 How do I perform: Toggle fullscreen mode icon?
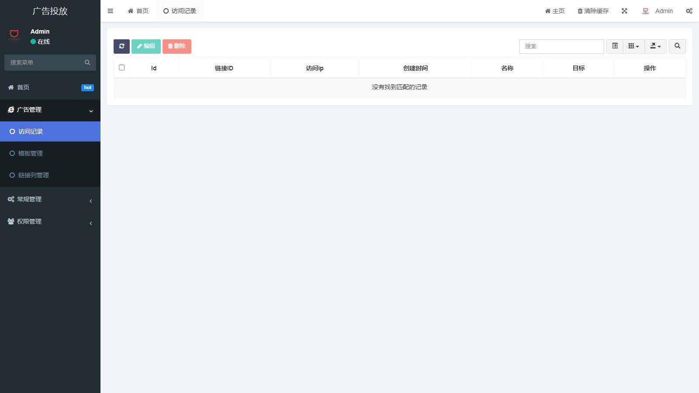pyautogui.click(x=624, y=11)
